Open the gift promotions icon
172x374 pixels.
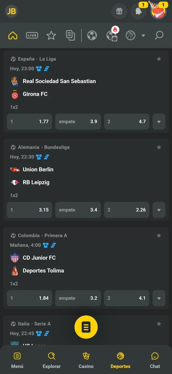point(119,11)
